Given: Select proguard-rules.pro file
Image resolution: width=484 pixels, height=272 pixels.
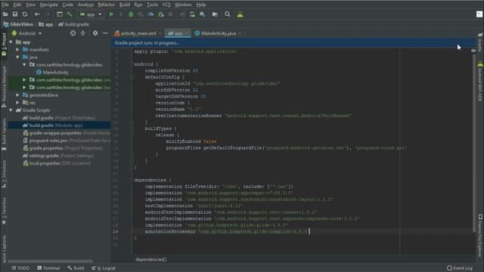Looking at the screenshot, I should point(67,141).
